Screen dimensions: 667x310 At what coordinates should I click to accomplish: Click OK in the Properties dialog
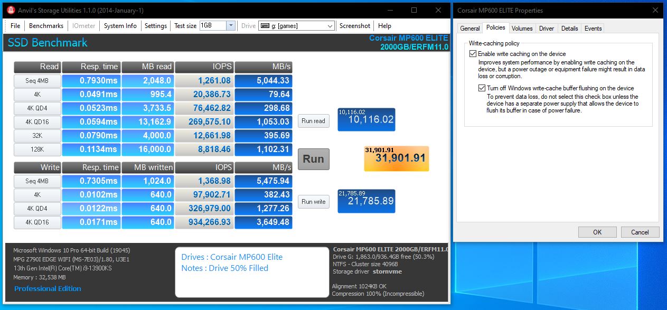pyautogui.click(x=597, y=232)
